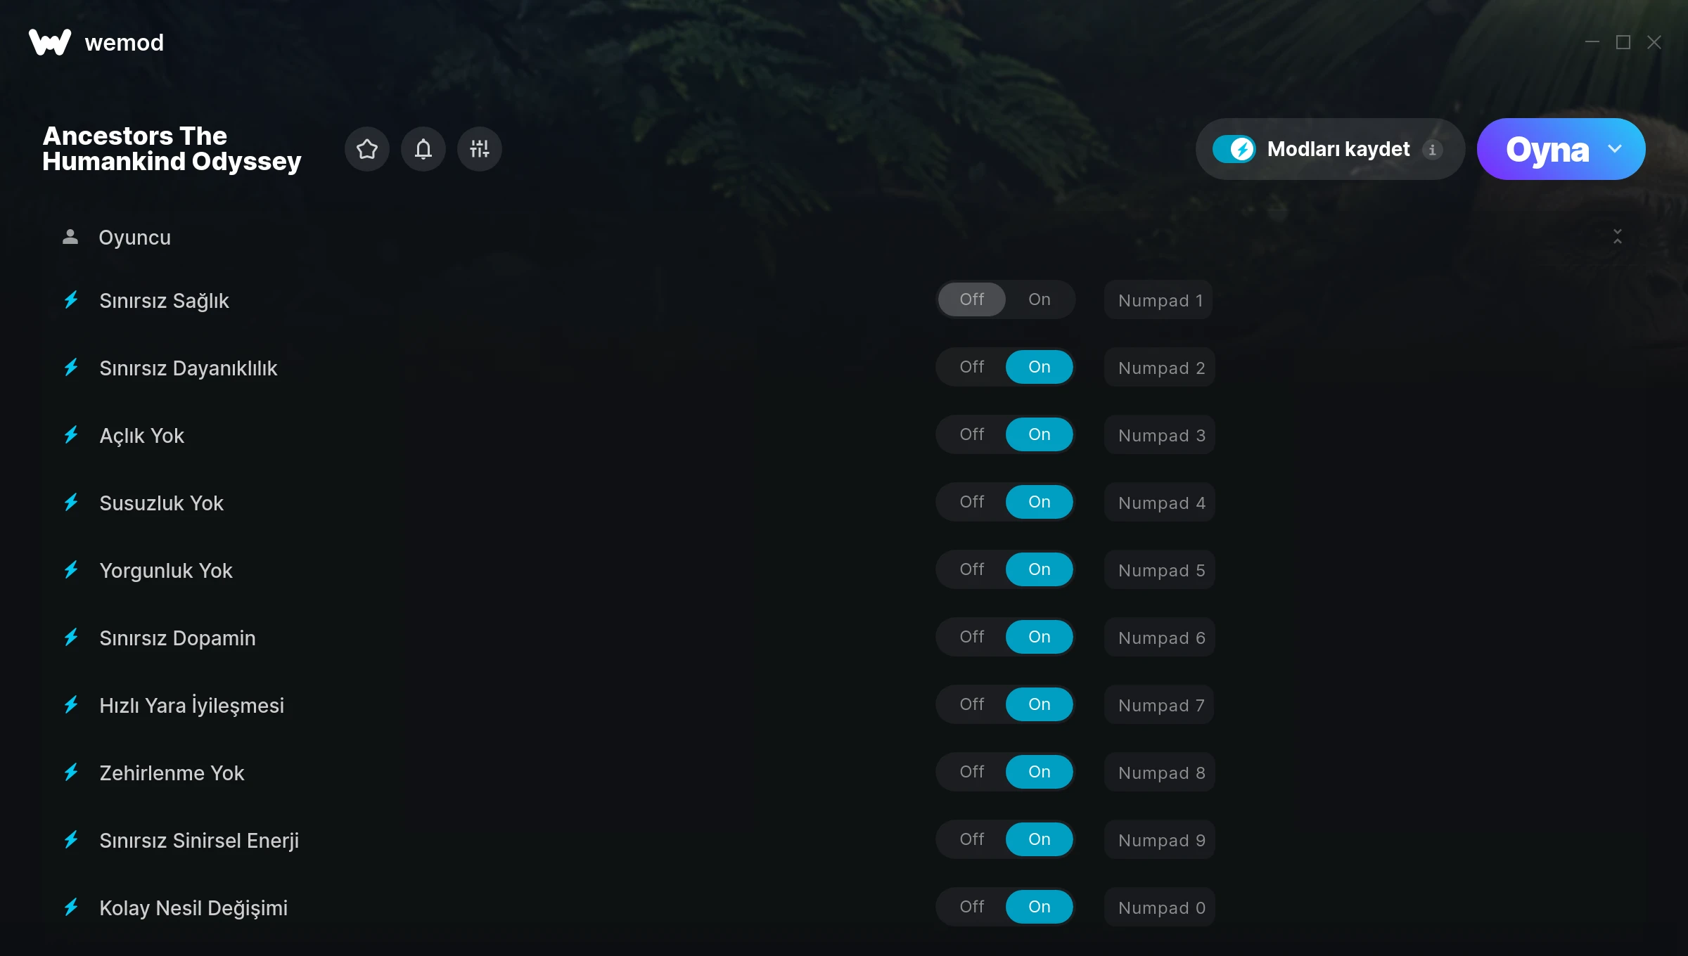Image resolution: width=1688 pixels, height=956 pixels.
Task: Open the notifications bell icon
Action: point(423,149)
